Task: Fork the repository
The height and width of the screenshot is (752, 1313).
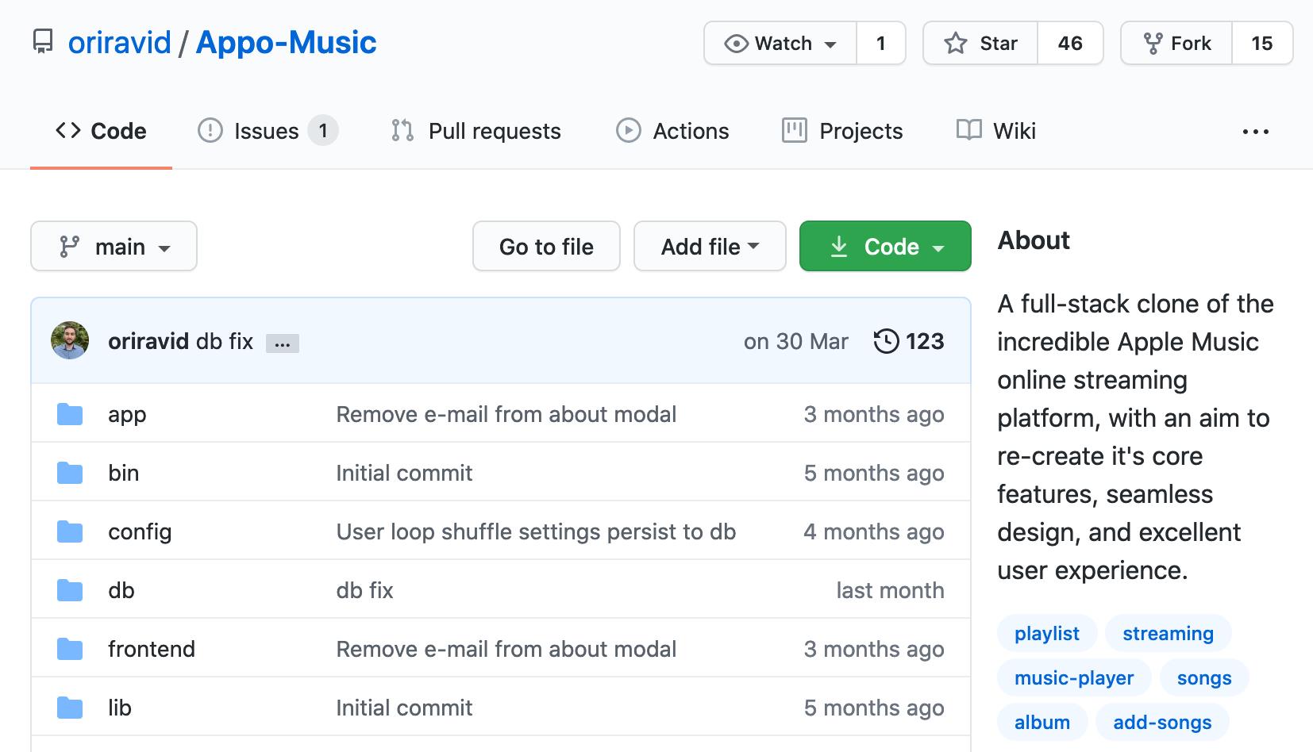Action: [1176, 43]
